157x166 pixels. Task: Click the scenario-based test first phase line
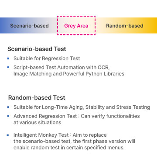point(74,141)
